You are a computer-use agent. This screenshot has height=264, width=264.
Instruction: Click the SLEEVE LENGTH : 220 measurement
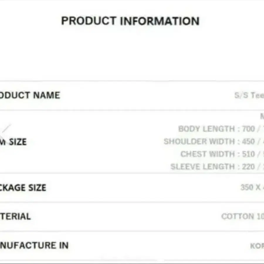(x=212, y=167)
